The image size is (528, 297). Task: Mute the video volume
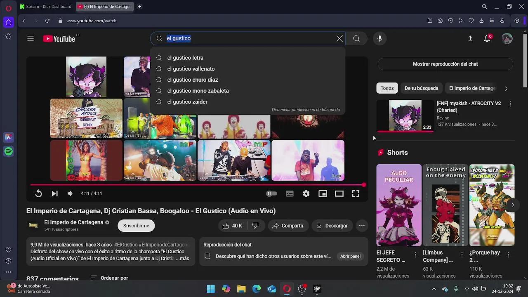(70, 193)
